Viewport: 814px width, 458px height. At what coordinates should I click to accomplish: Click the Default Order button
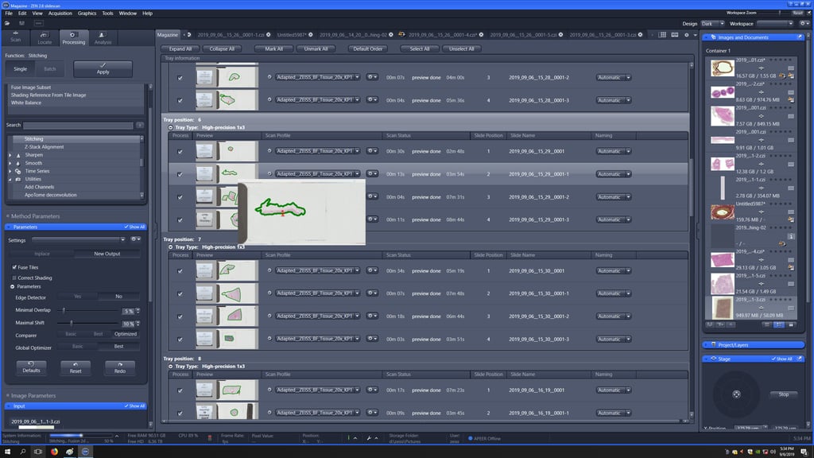coord(367,49)
